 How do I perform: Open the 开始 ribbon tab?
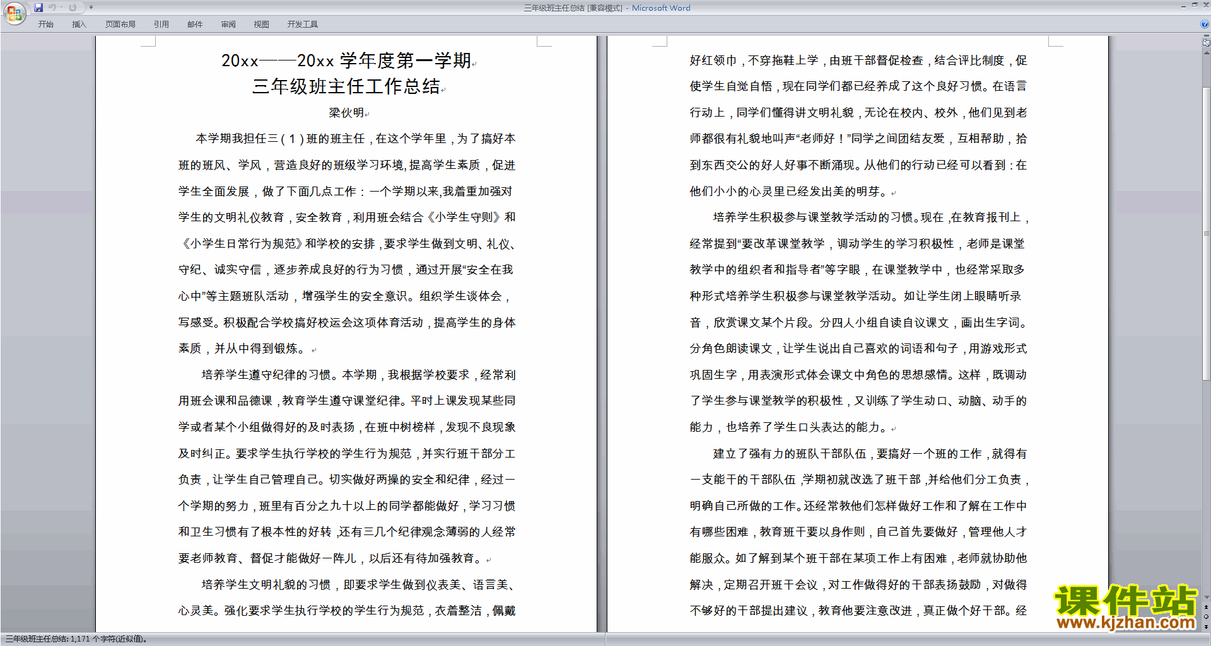click(45, 25)
